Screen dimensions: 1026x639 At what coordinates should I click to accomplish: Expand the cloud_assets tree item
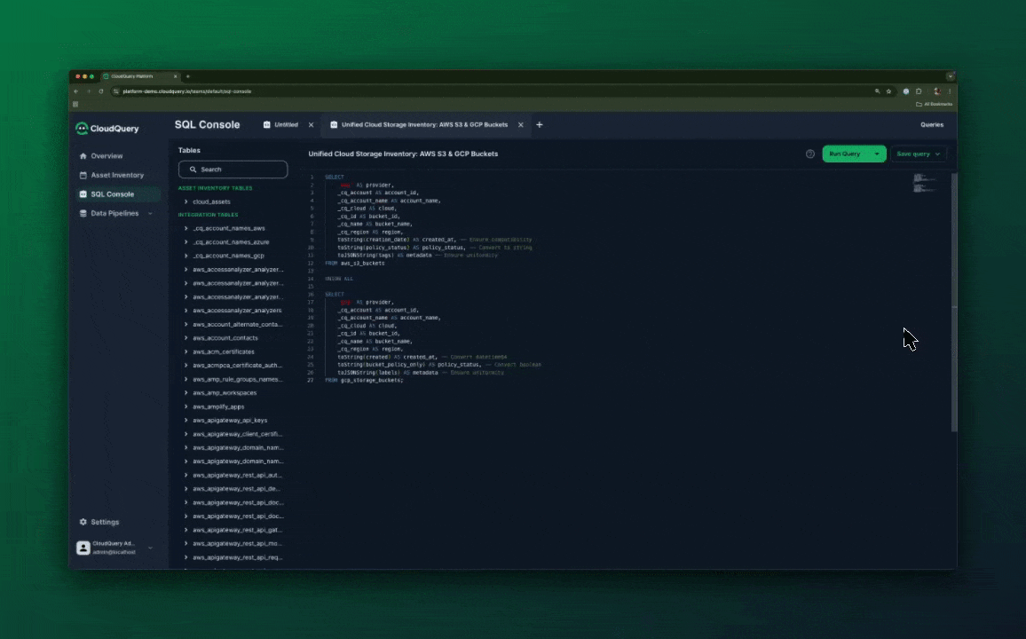pyautogui.click(x=185, y=201)
